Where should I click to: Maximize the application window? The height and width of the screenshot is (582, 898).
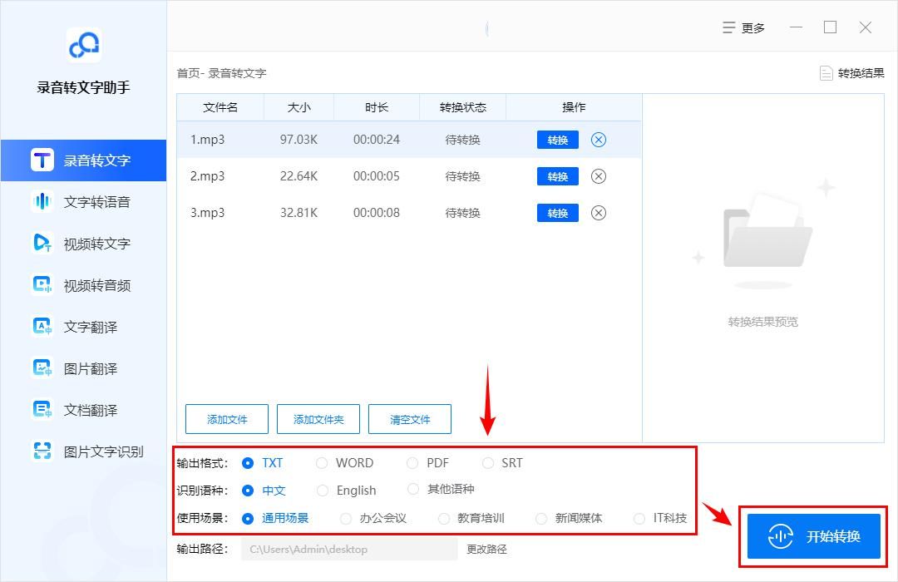click(831, 27)
